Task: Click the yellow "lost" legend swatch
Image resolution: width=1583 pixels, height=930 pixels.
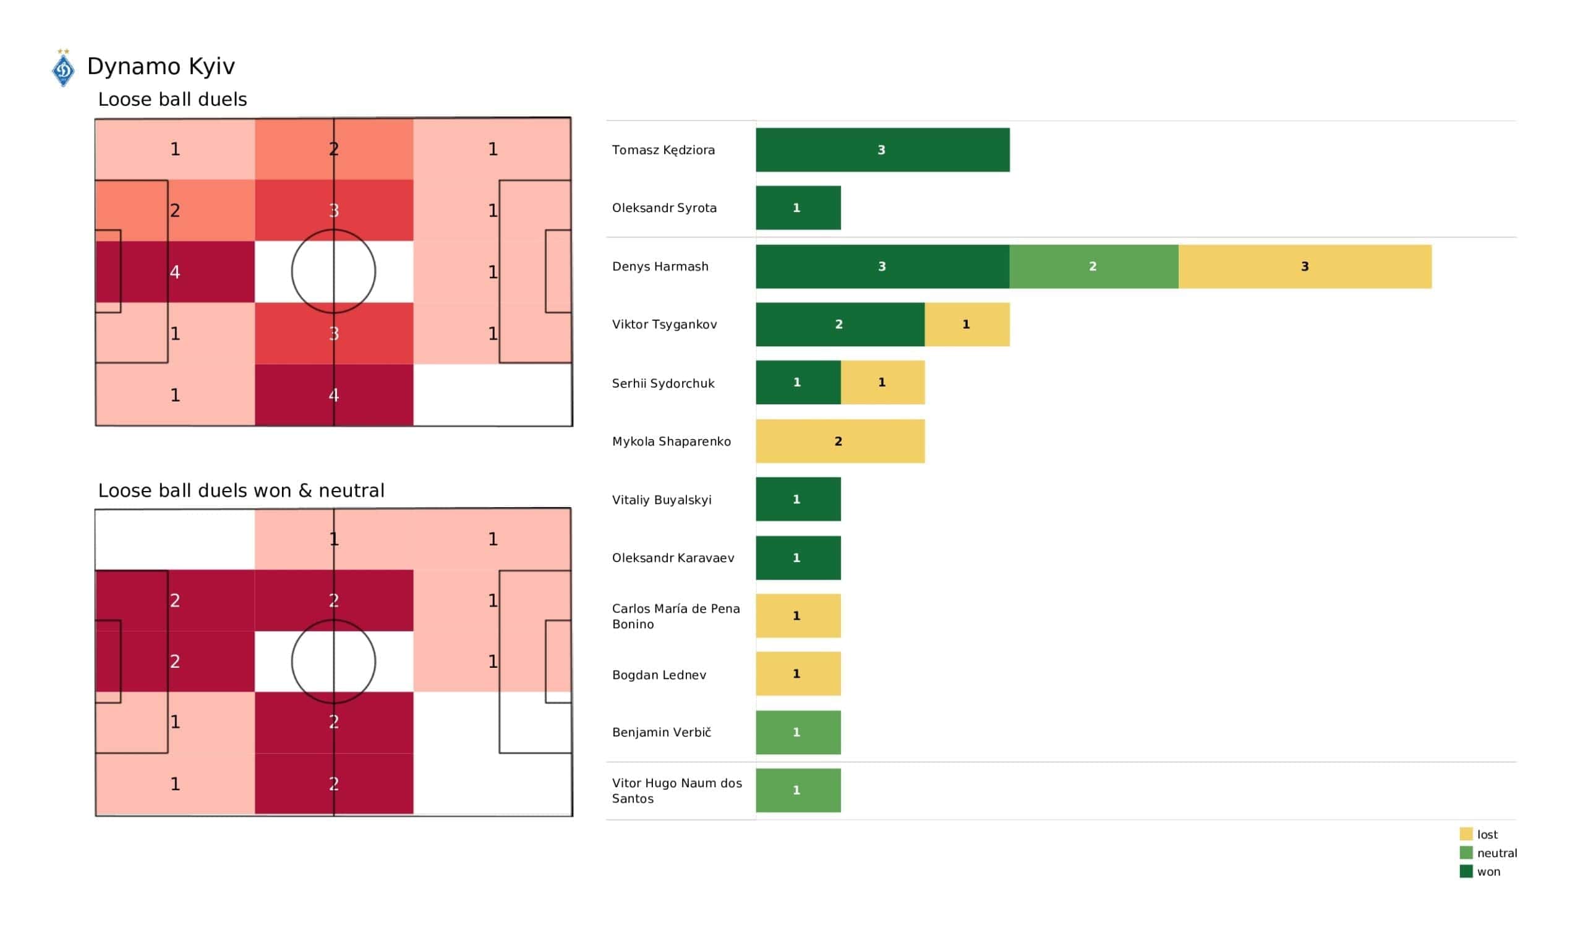Action: pos(1466,834)
